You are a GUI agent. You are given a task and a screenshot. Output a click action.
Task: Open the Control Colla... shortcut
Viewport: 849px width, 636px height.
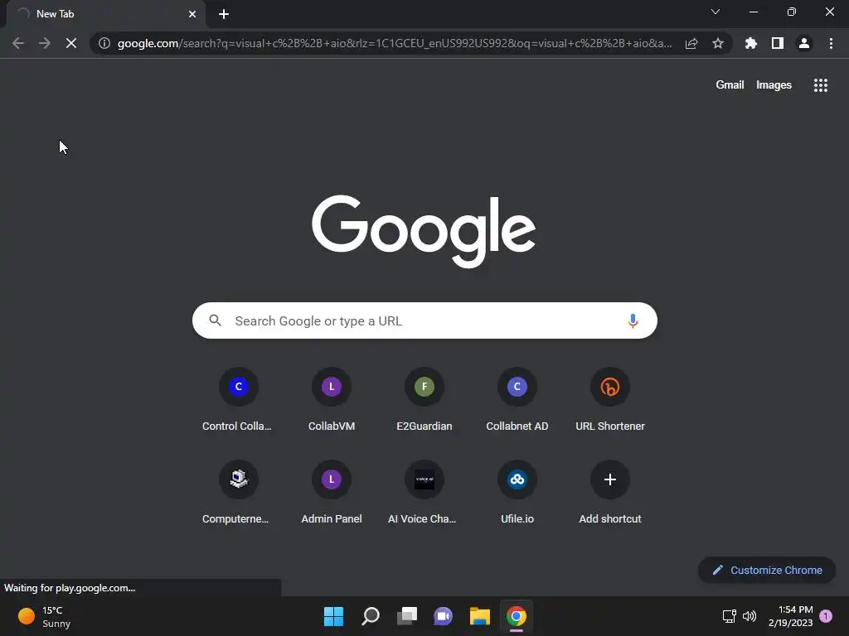point(238,400)
